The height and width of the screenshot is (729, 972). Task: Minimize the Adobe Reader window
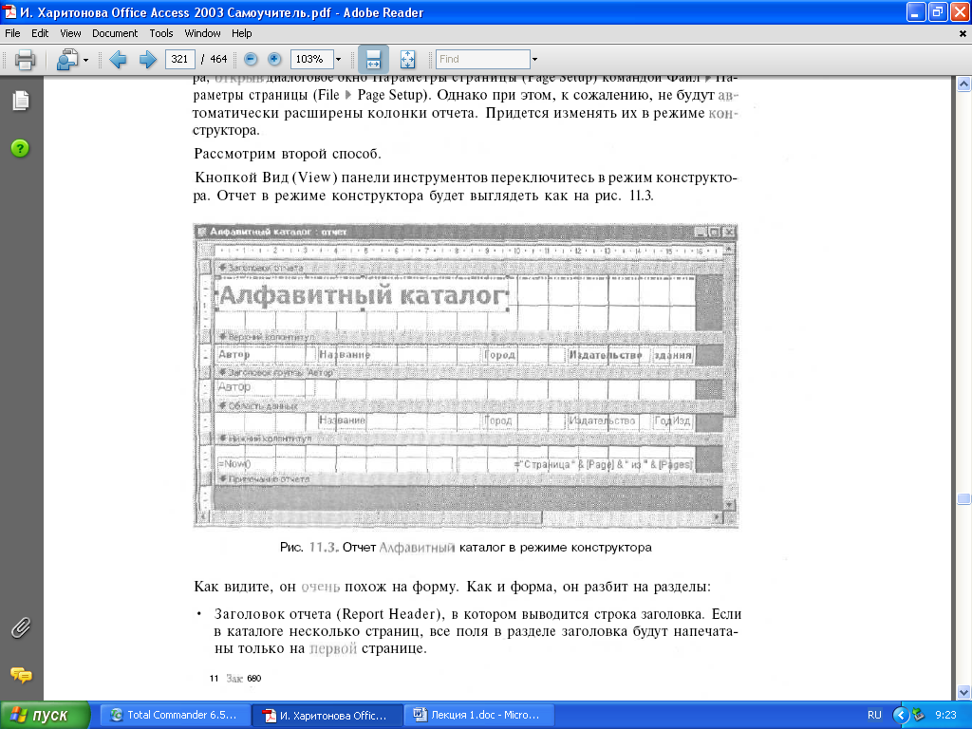[916, 11]
